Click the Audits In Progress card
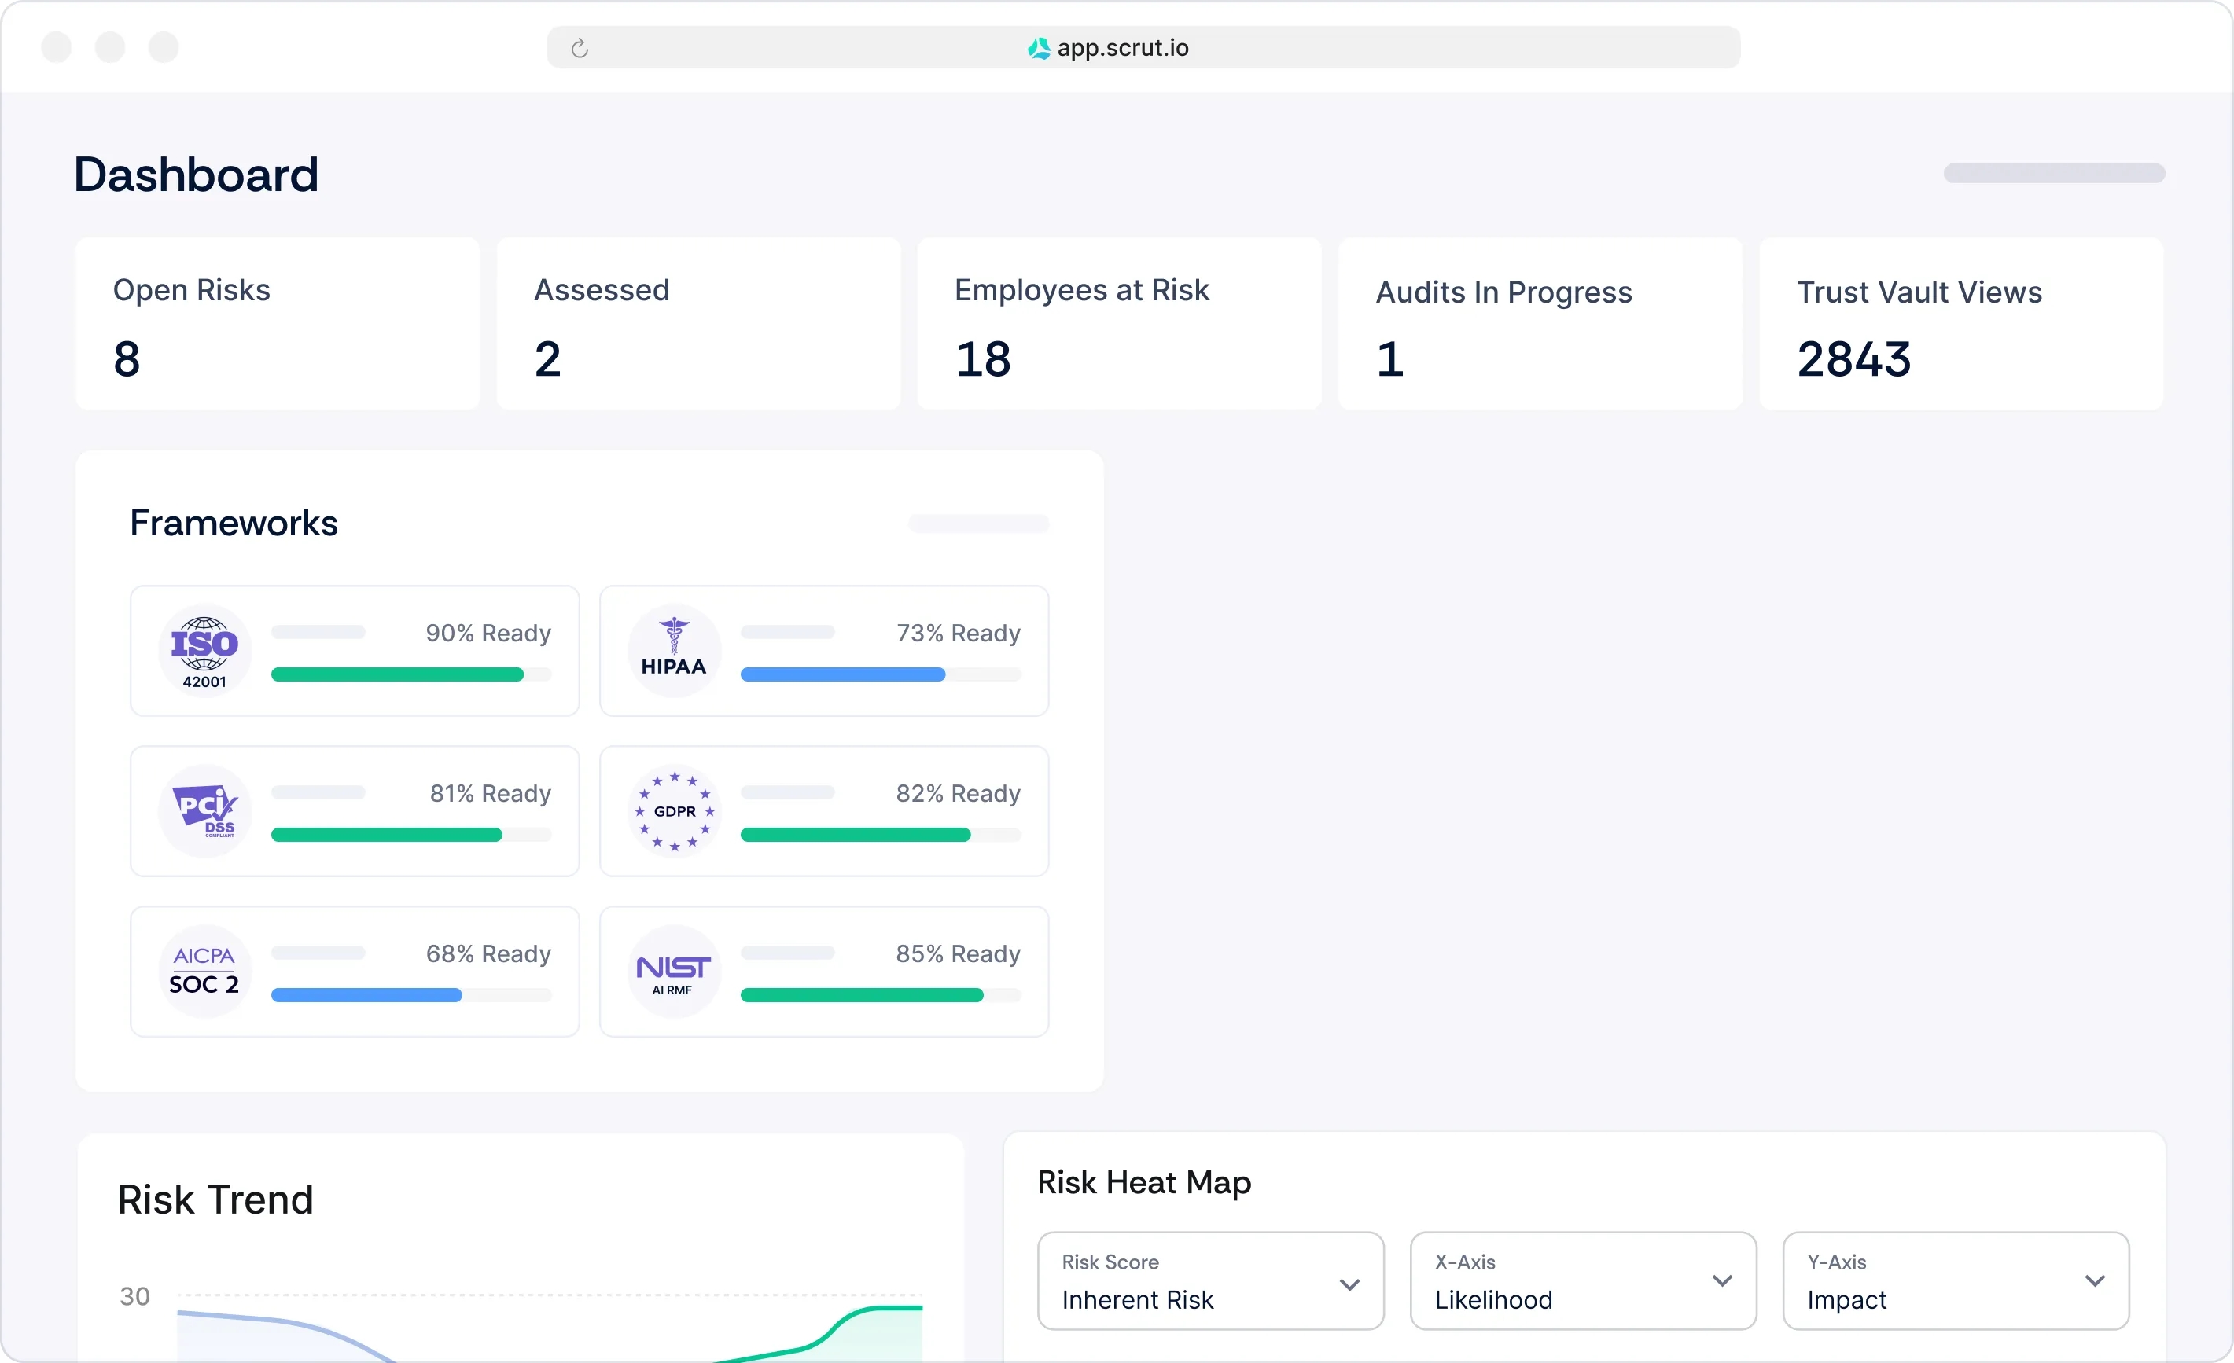Screen dimensions: 2234x1363 click(x=1540, y=324)
